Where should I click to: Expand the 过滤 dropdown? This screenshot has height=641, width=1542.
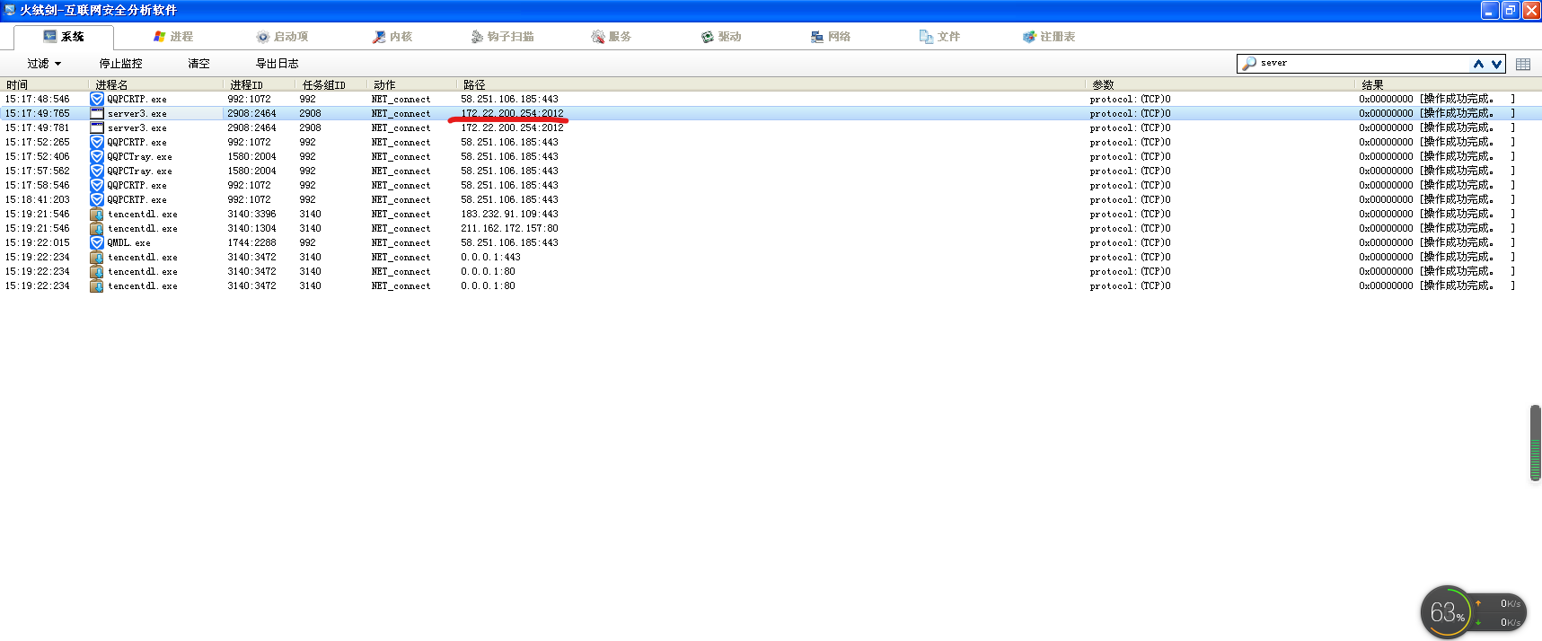(x=44, y=64)
